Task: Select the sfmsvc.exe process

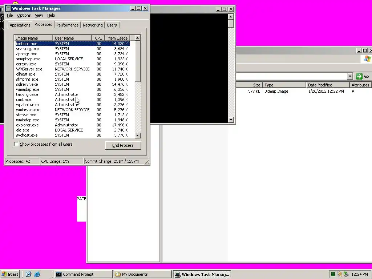Action: [x=26, y=115]
